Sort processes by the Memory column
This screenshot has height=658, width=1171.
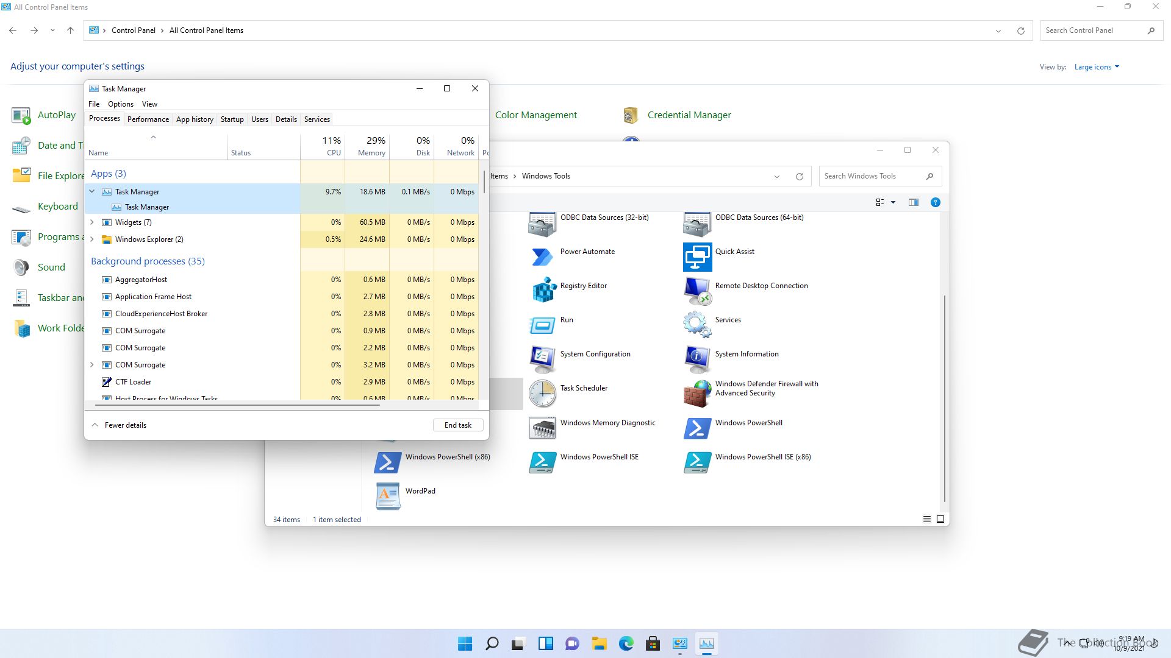tap(367, 147)
